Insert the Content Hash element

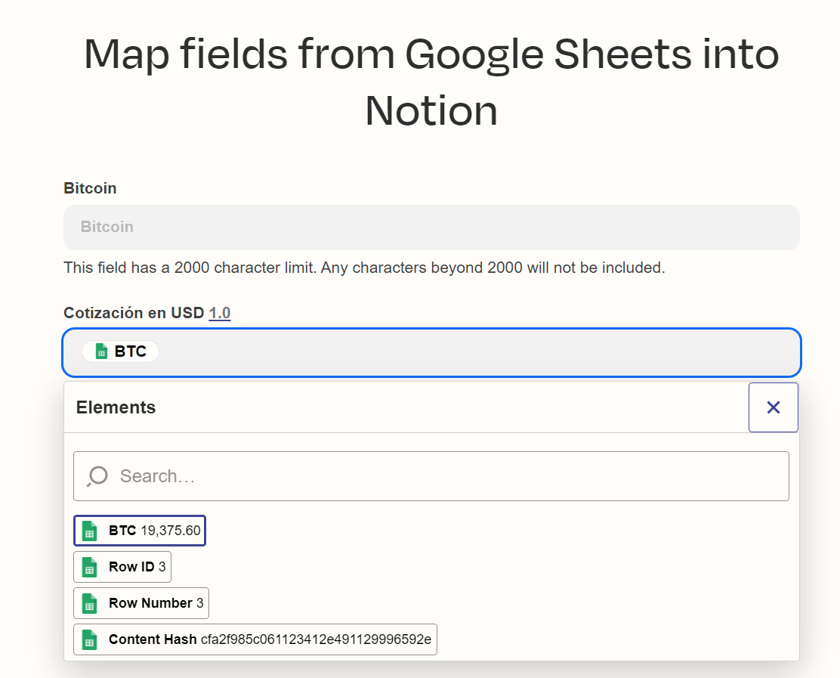pyautogui.click(x=255, y=639)
